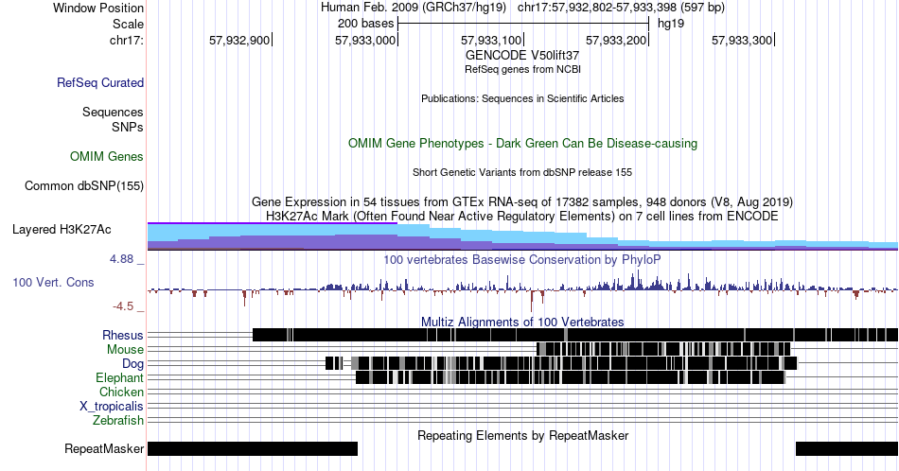Click the 57,933,100 ruler position

pos(491,40)
